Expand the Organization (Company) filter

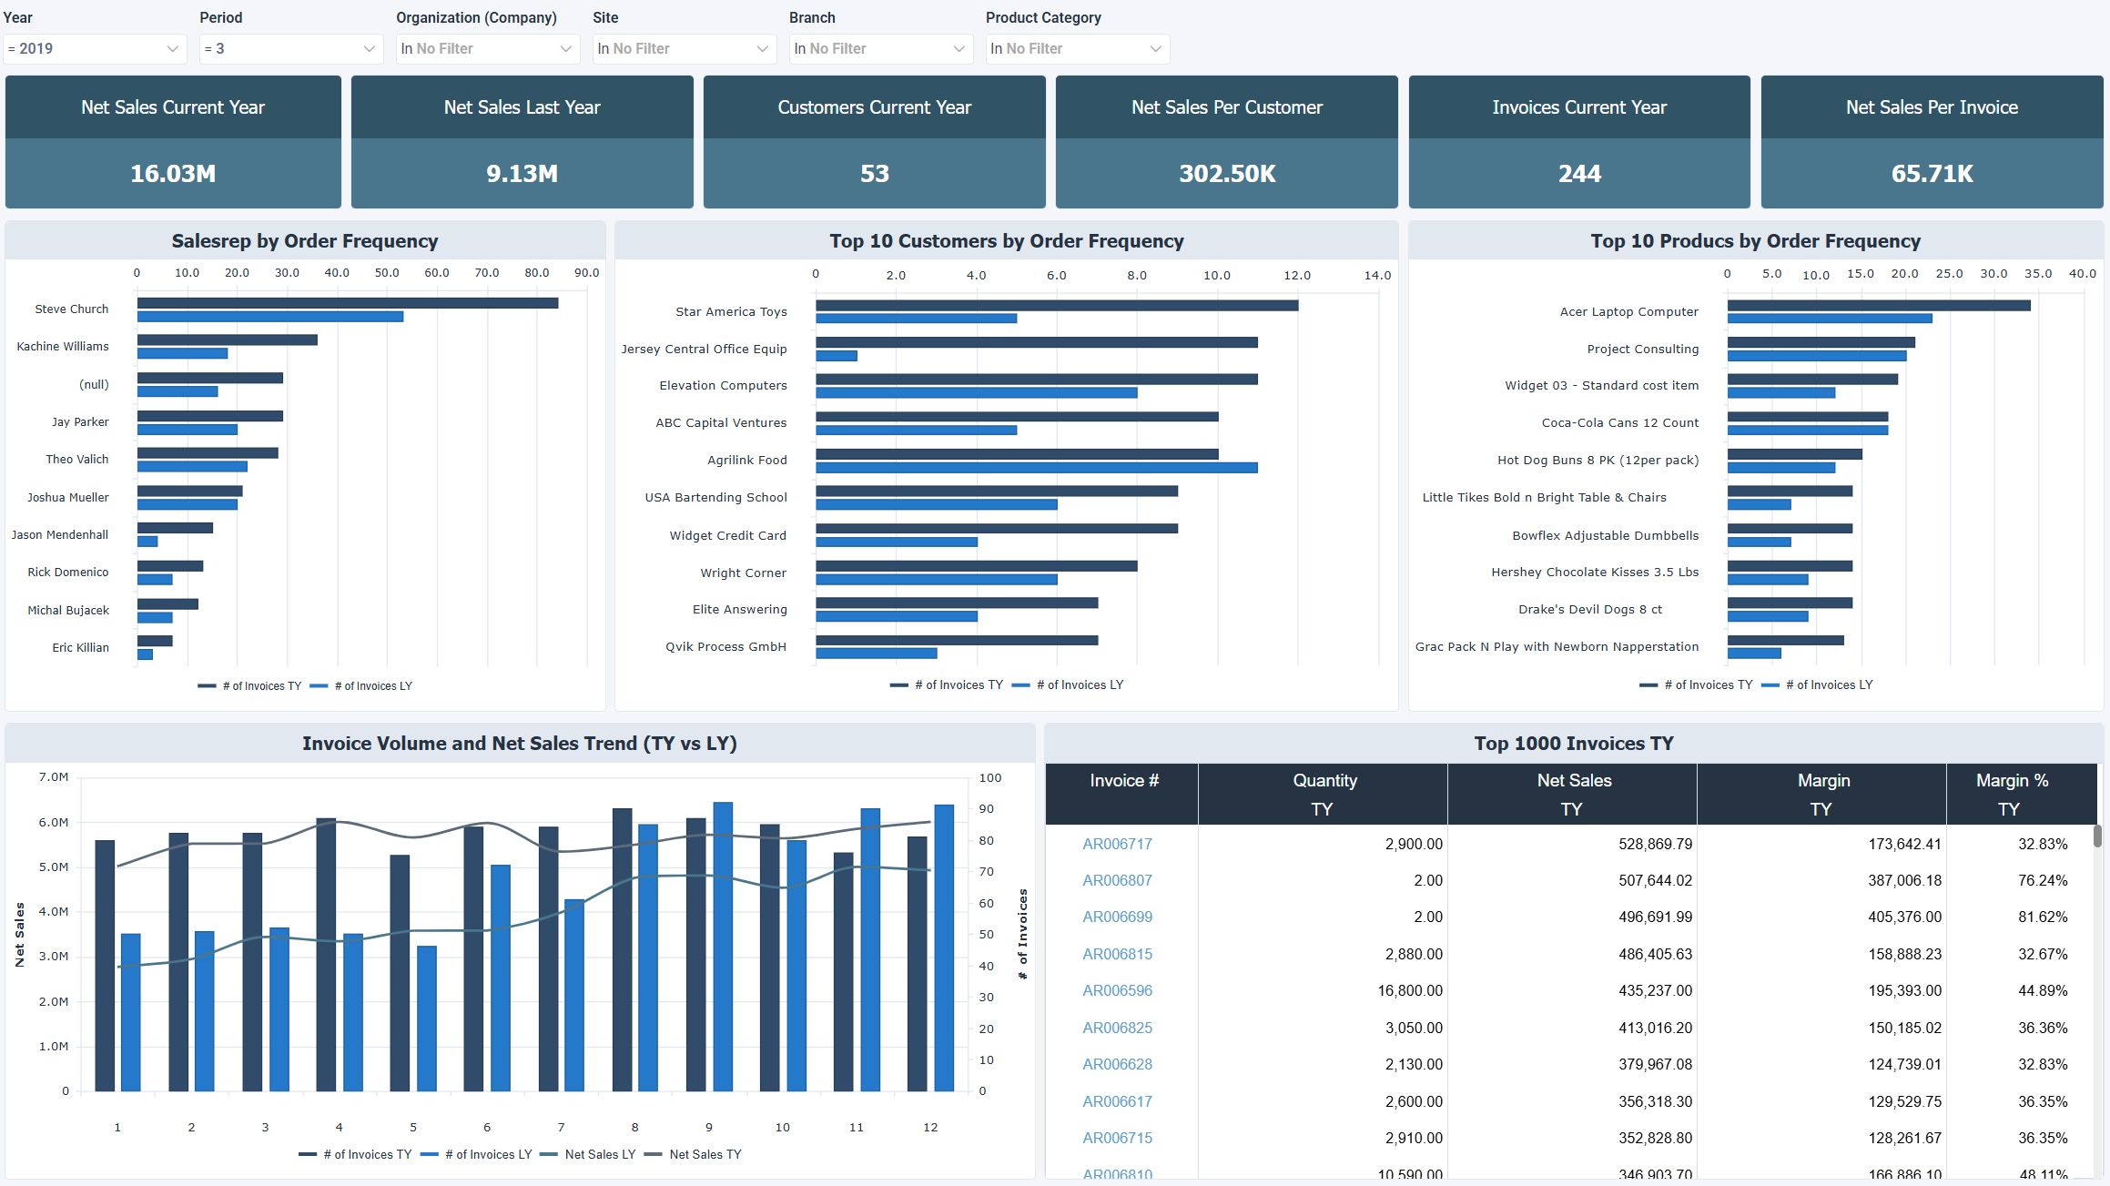coord(487,48)
